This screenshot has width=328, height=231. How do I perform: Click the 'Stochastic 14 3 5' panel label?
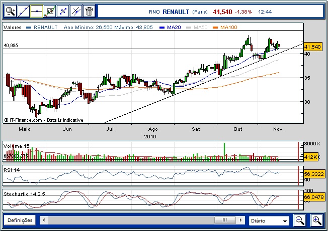[24, 194]
